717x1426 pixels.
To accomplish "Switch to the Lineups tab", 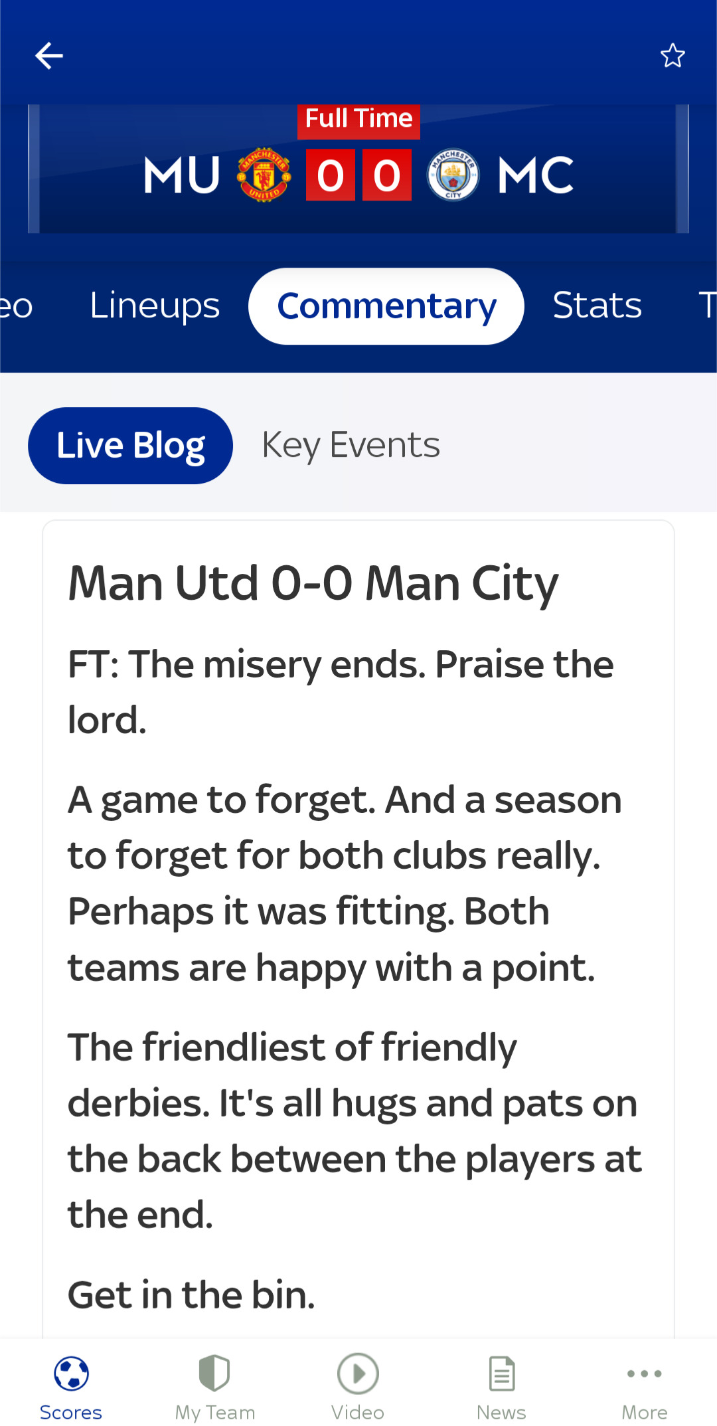I will click(155, 306).
